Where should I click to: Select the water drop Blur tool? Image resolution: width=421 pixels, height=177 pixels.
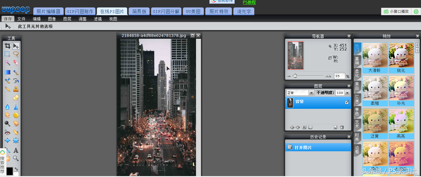coord(7,107)
